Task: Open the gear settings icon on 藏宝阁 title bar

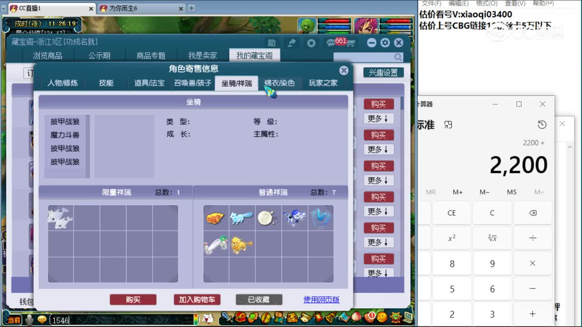Action: coord(385,42)
